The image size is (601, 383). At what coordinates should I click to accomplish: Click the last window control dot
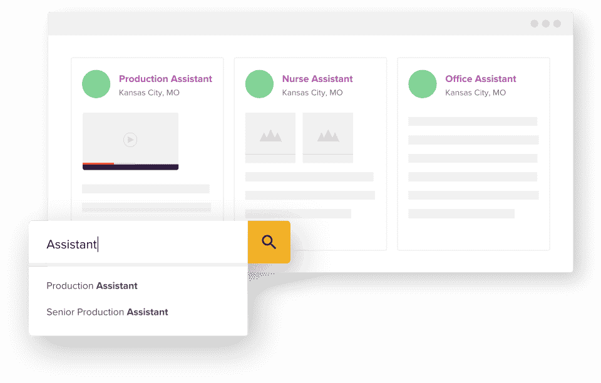[x=557, y=24]
